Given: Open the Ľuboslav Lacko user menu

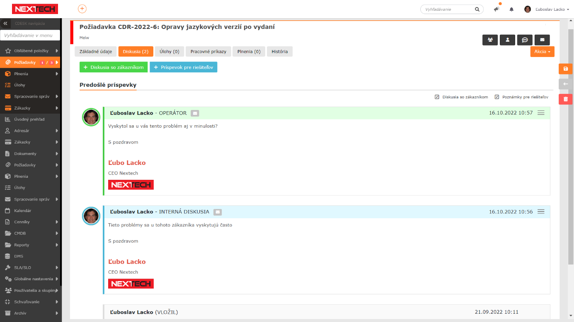Looking at the screenshot, I should click(547, 10).
